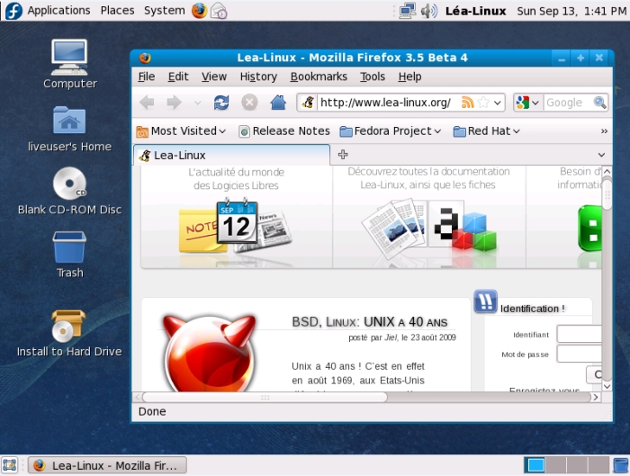This screenshot has height=476, width=630.
Task: Subscribe via the RSS feed icon
Action: click(467, 103)
